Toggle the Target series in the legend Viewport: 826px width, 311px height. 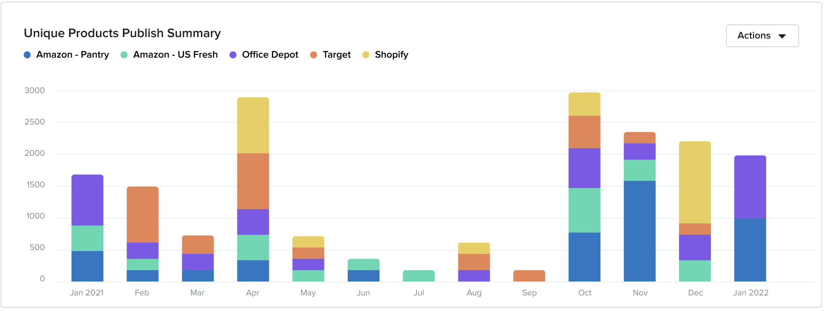tap(336, 55)
